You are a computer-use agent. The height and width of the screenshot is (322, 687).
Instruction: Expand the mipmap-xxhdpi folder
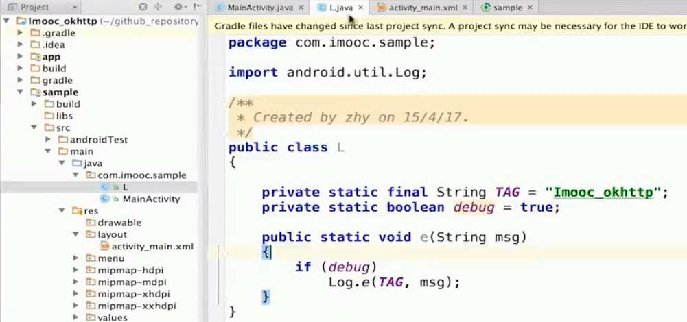[x=75, y=306]
